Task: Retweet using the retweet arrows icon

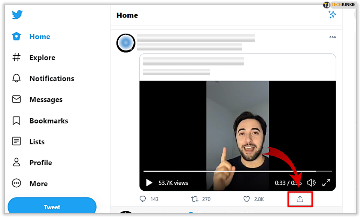Action: 195,199
